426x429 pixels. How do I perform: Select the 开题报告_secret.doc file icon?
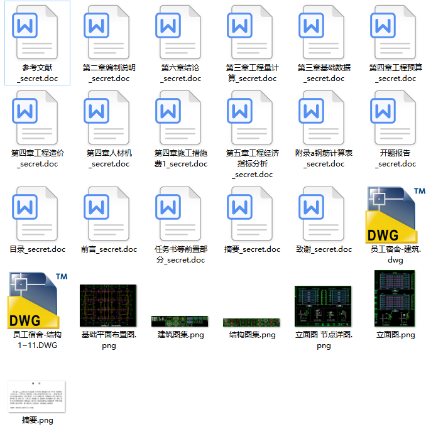[x=393, y=117]
